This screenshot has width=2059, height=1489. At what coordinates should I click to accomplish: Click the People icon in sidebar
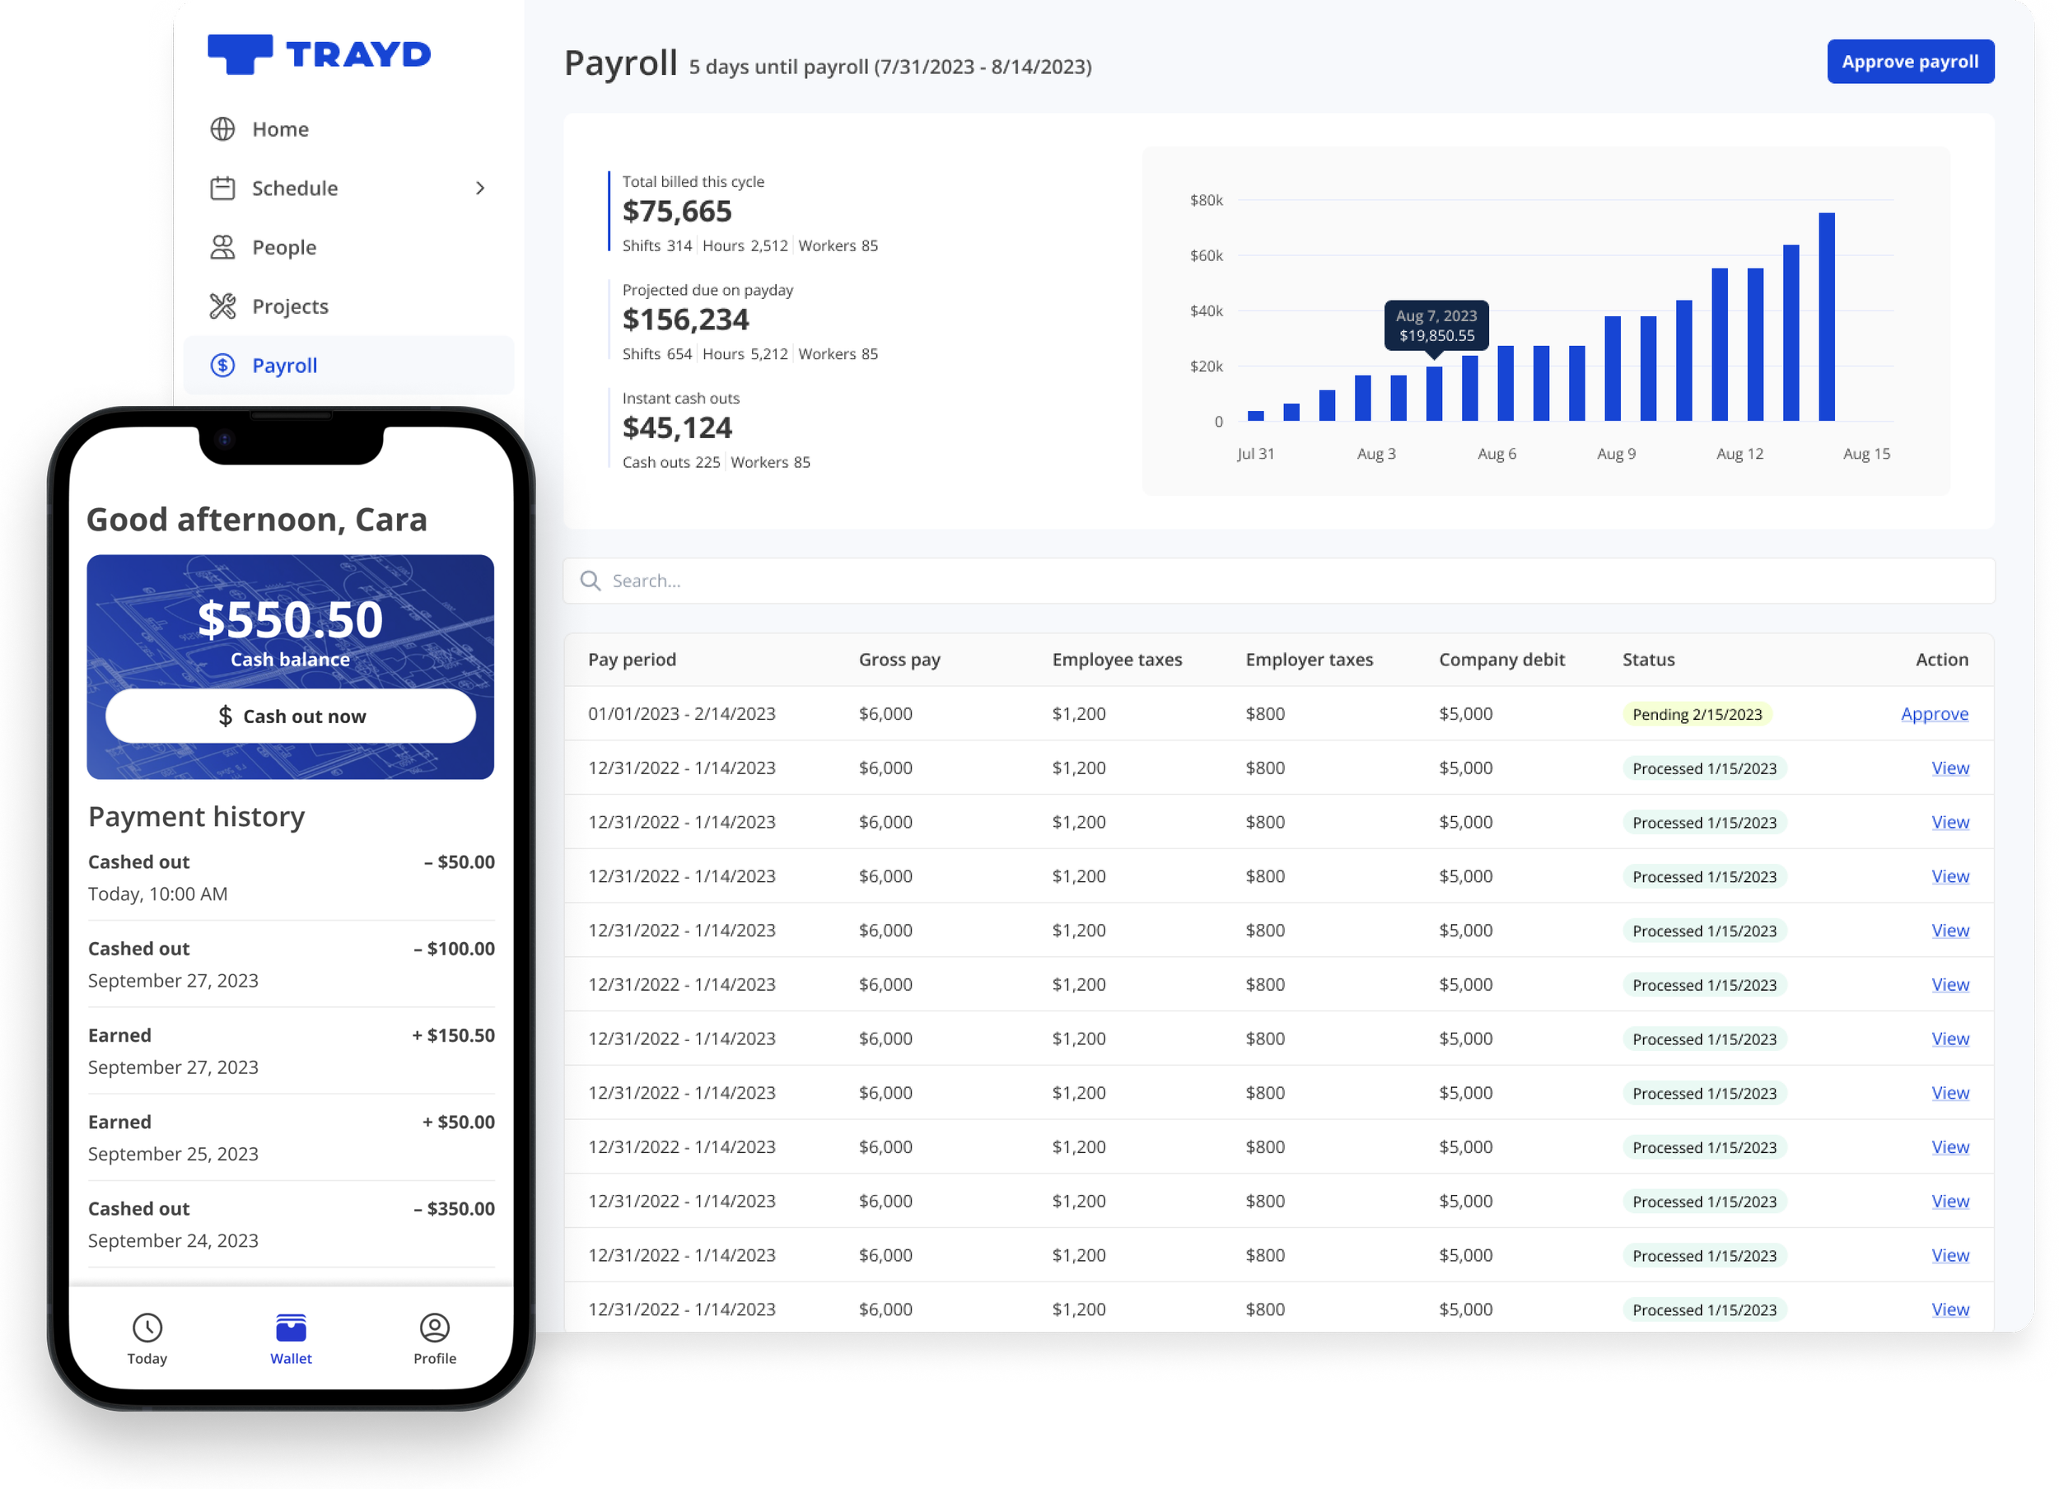(x=222, y=247)
